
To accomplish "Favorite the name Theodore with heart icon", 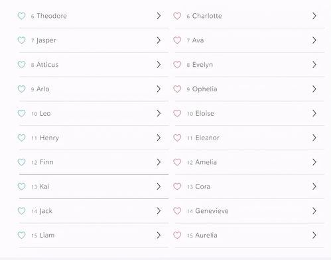I will [21, 16].
